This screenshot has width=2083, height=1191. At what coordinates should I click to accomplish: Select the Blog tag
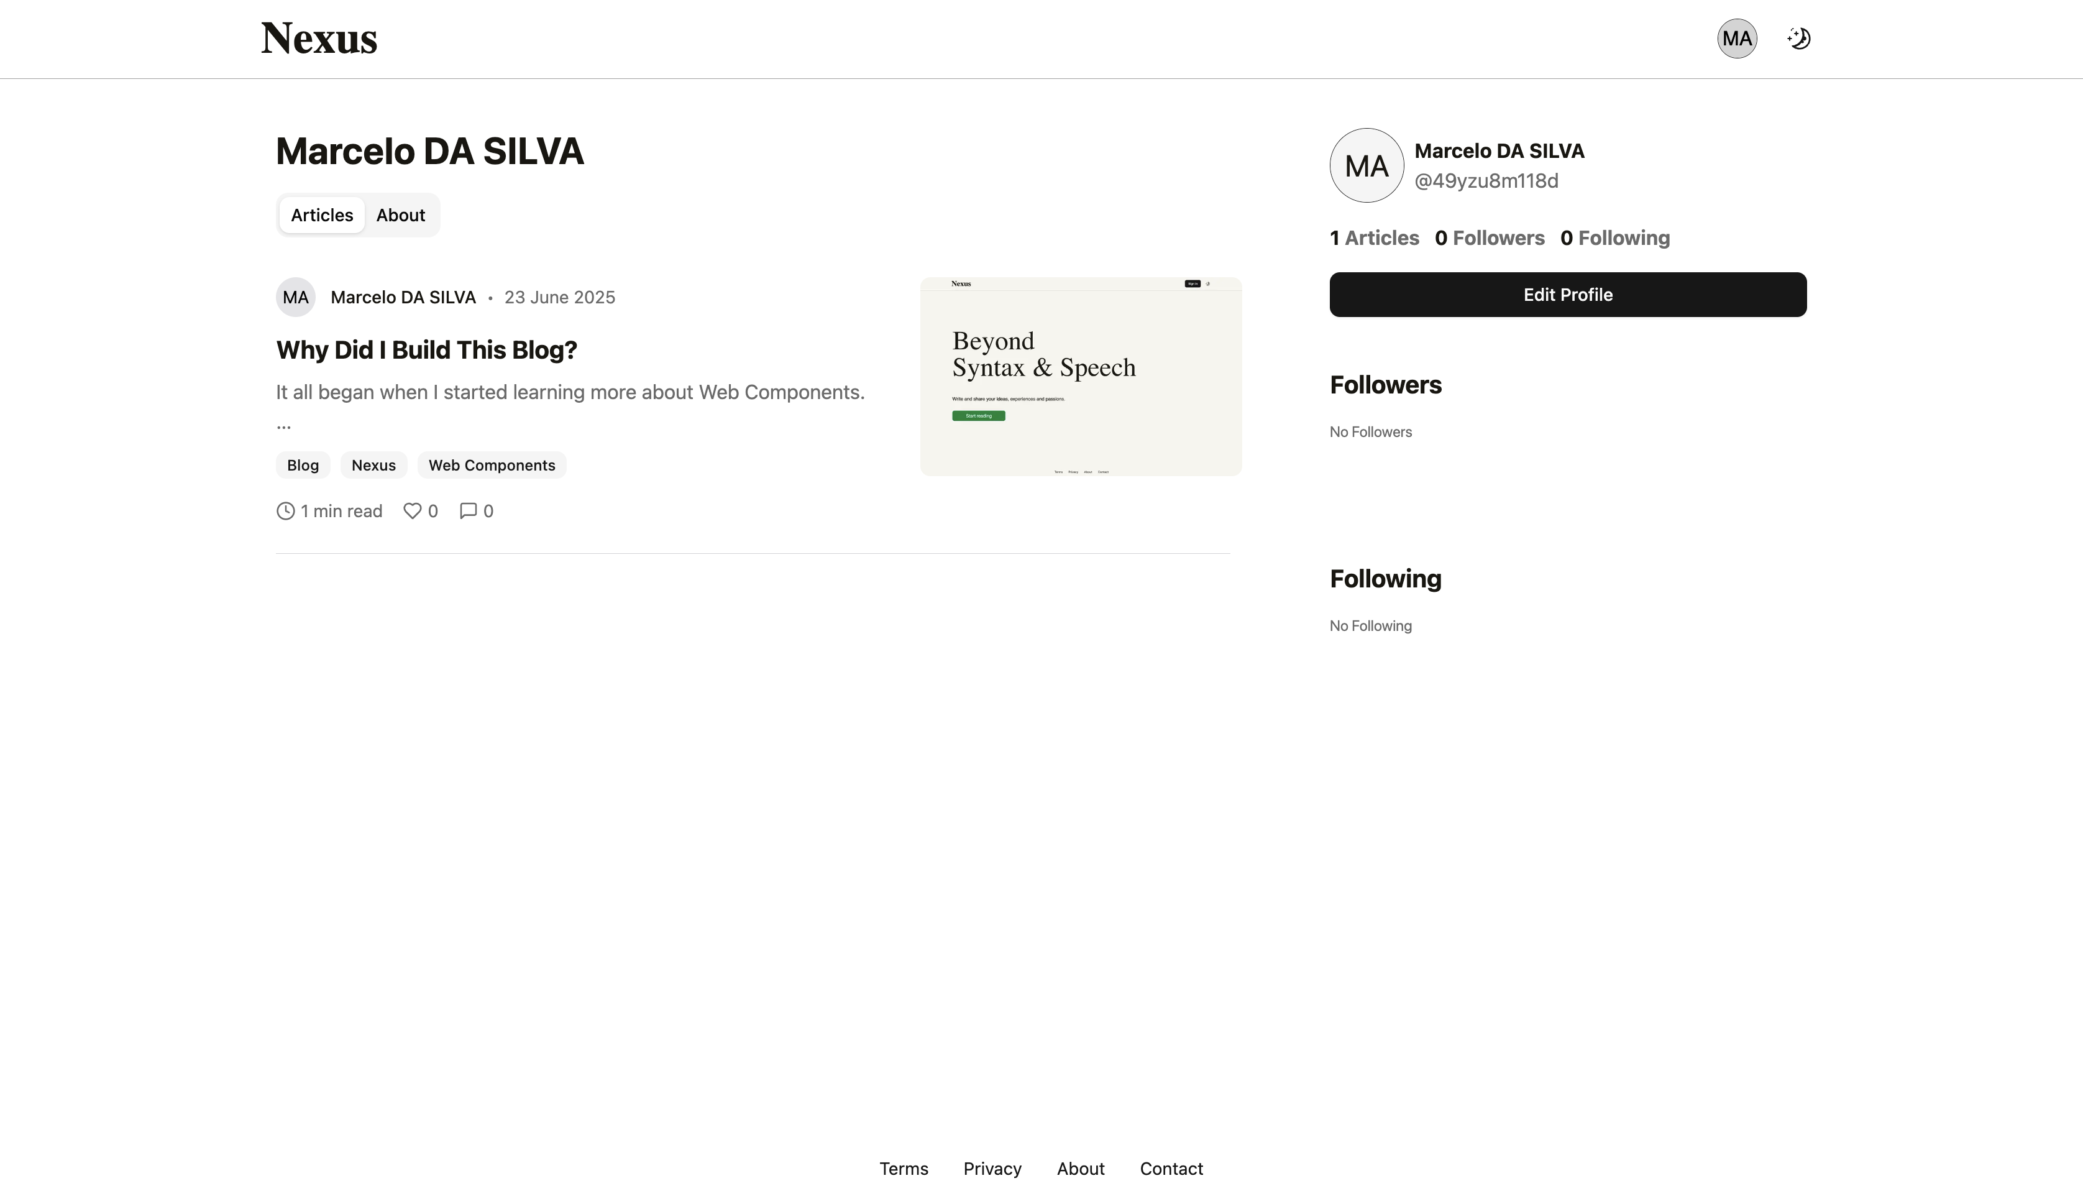click(303, 466)
